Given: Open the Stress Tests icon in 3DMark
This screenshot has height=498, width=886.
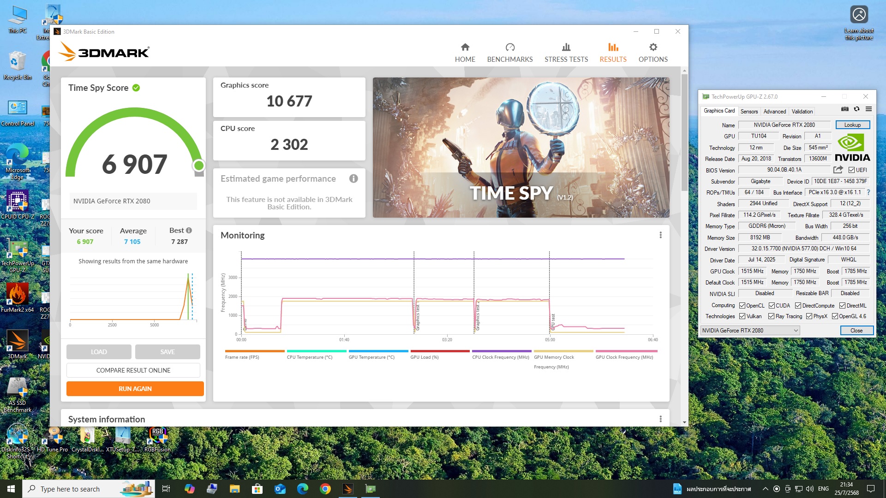Looking at the screenshot, I should 566,47.
